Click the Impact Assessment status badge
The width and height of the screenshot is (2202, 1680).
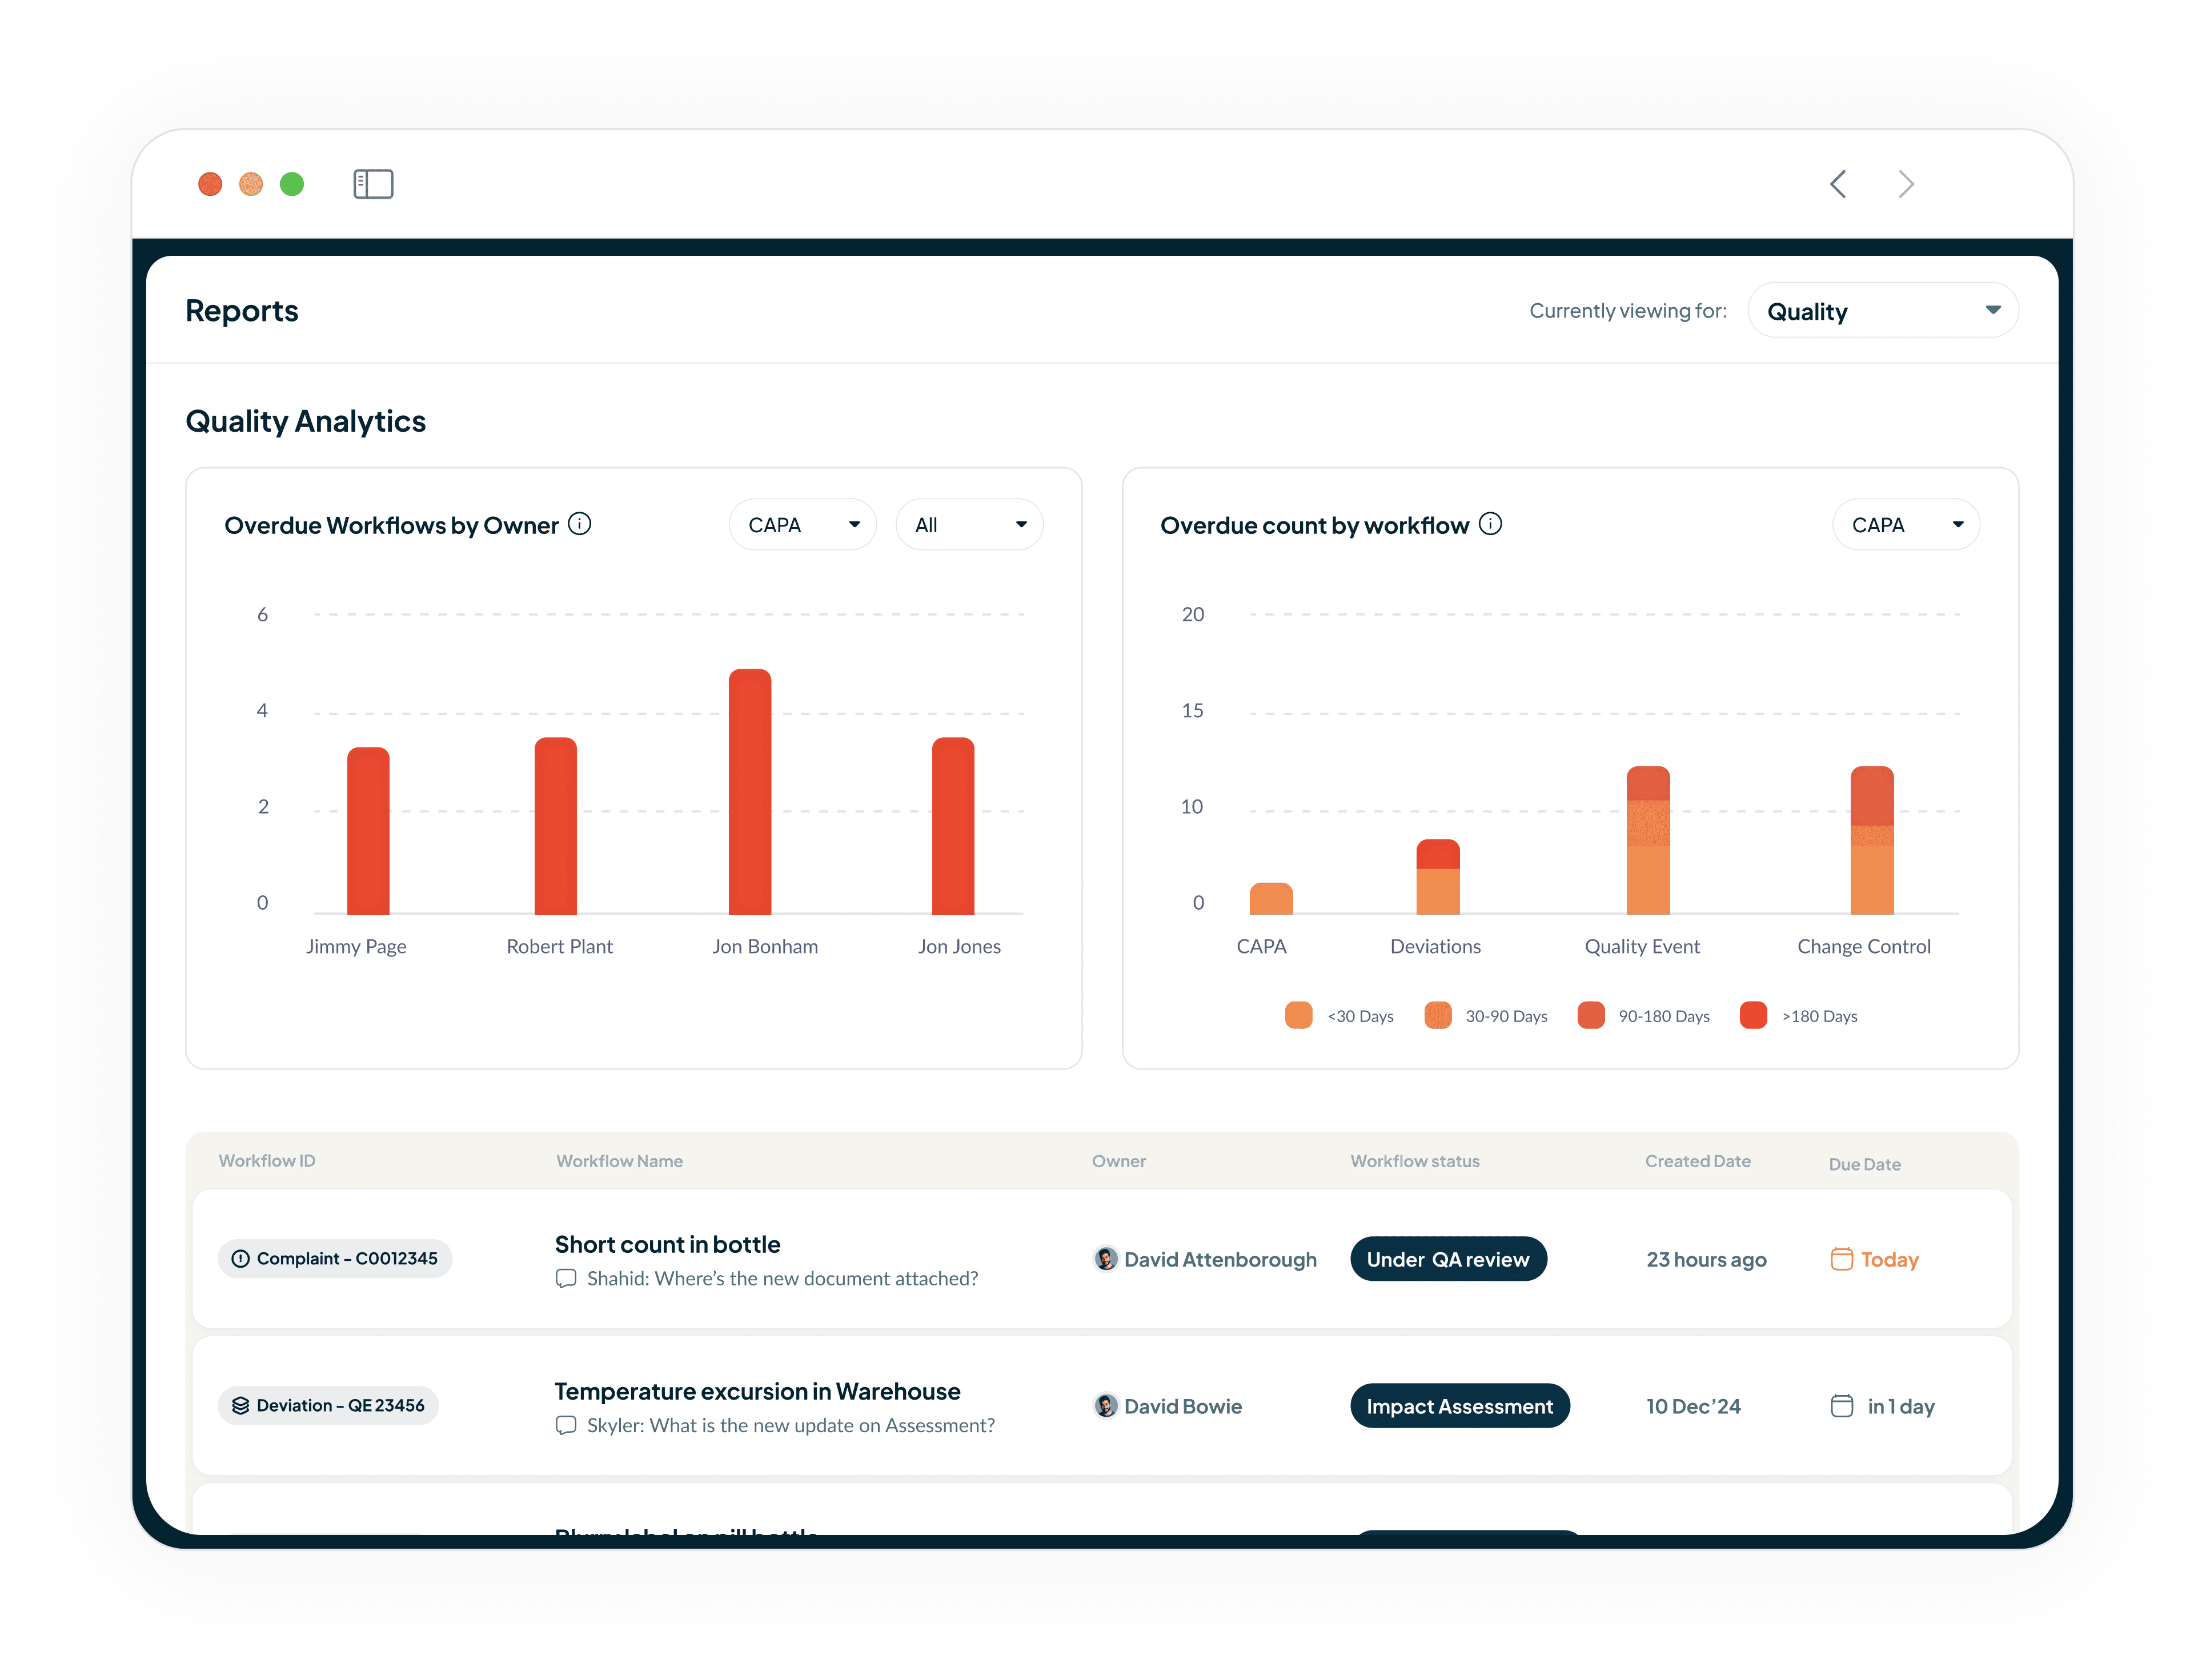tap(1459, 1406)
